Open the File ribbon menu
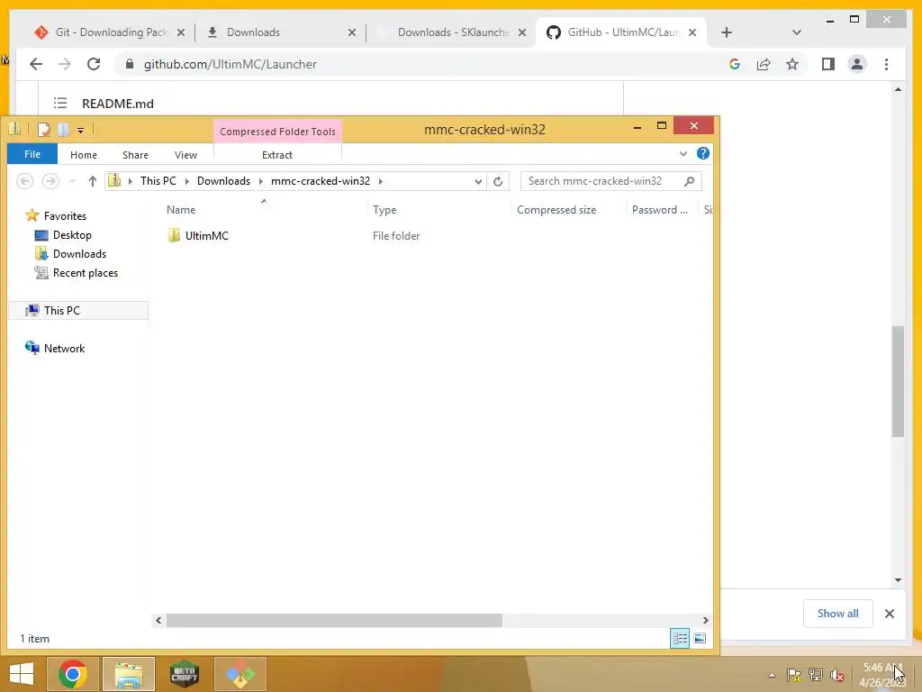 tap(32, 154)
